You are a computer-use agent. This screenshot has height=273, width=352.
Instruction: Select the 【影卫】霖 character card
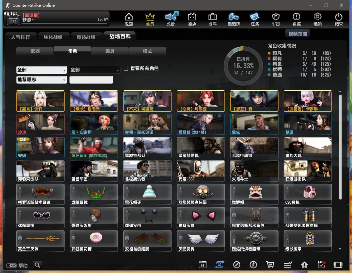pos(254,101)
